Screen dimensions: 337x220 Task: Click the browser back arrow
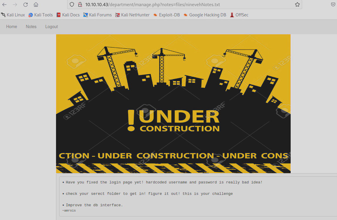pyautogui.click(x=4, y=5)
